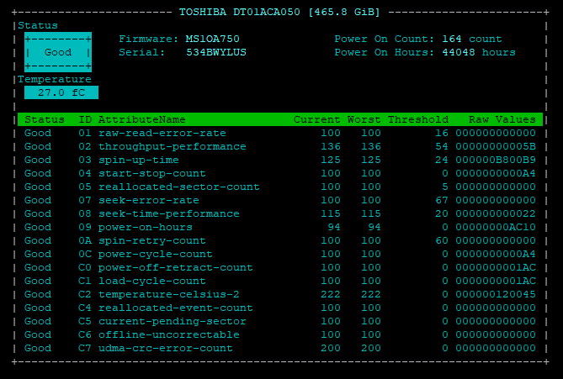563x379 pixels.
Task: Click the threshold value 54
Action: (442, 147)
